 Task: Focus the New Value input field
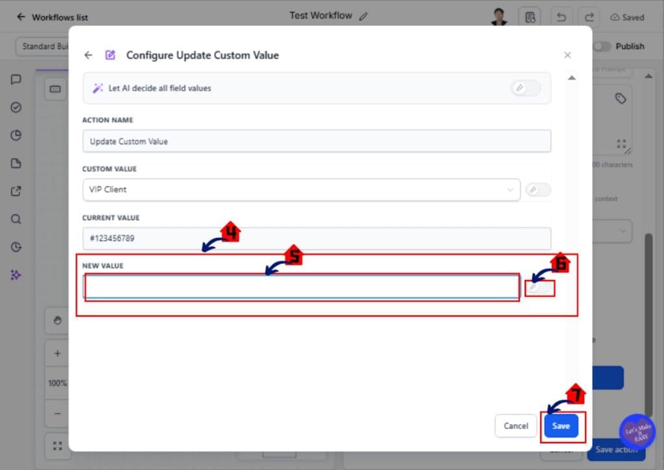[x=302, y=287]
